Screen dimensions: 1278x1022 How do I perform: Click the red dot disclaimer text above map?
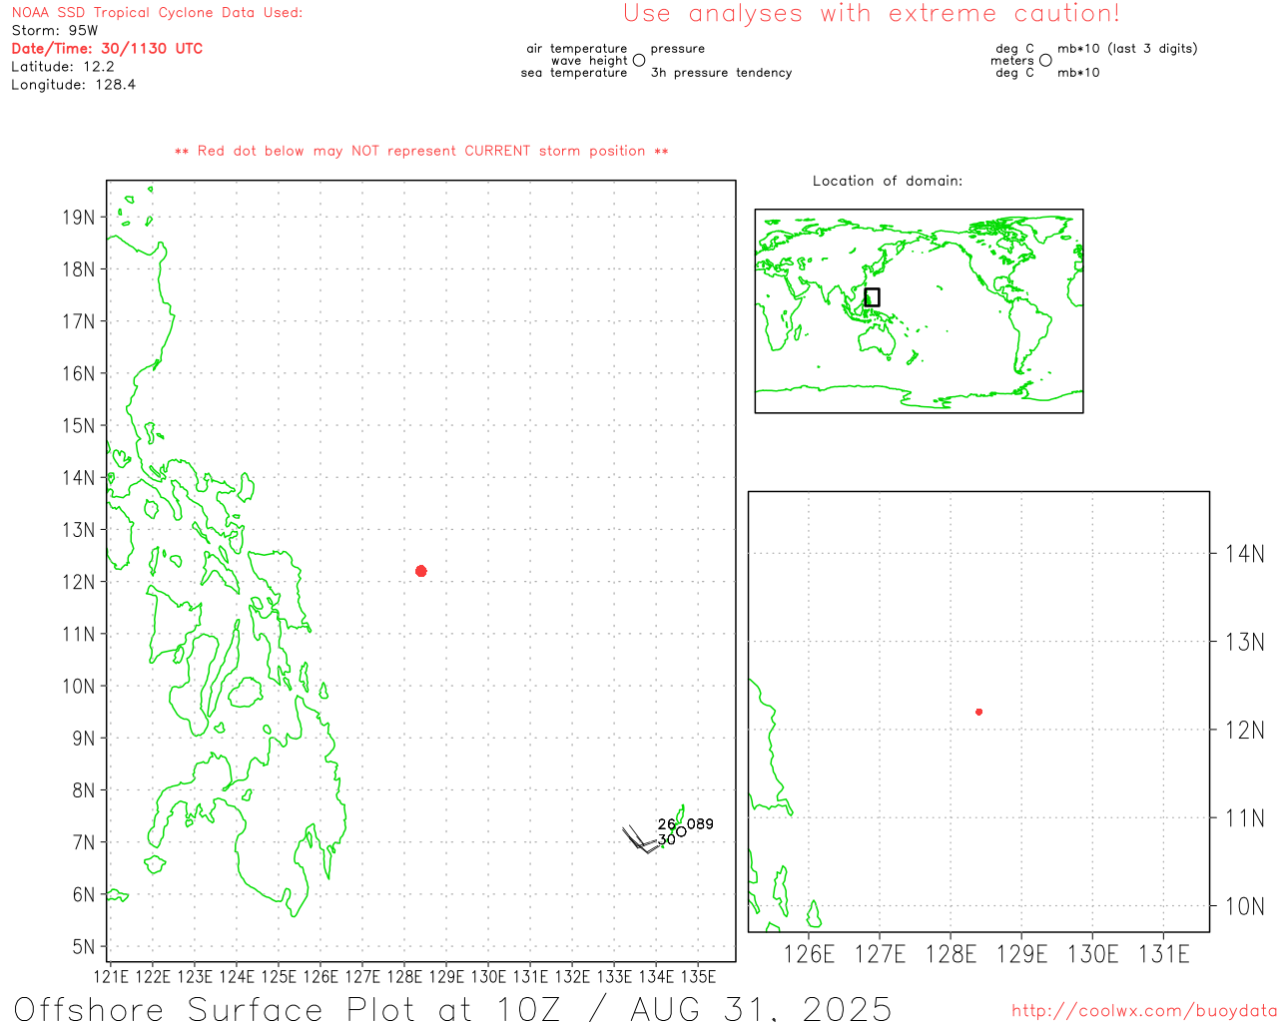pos(421,151)
